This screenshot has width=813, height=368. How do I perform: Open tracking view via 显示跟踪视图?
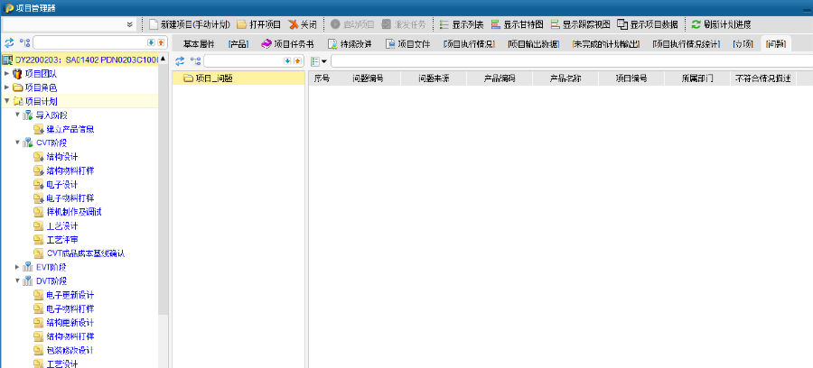(x=580, y=24)
